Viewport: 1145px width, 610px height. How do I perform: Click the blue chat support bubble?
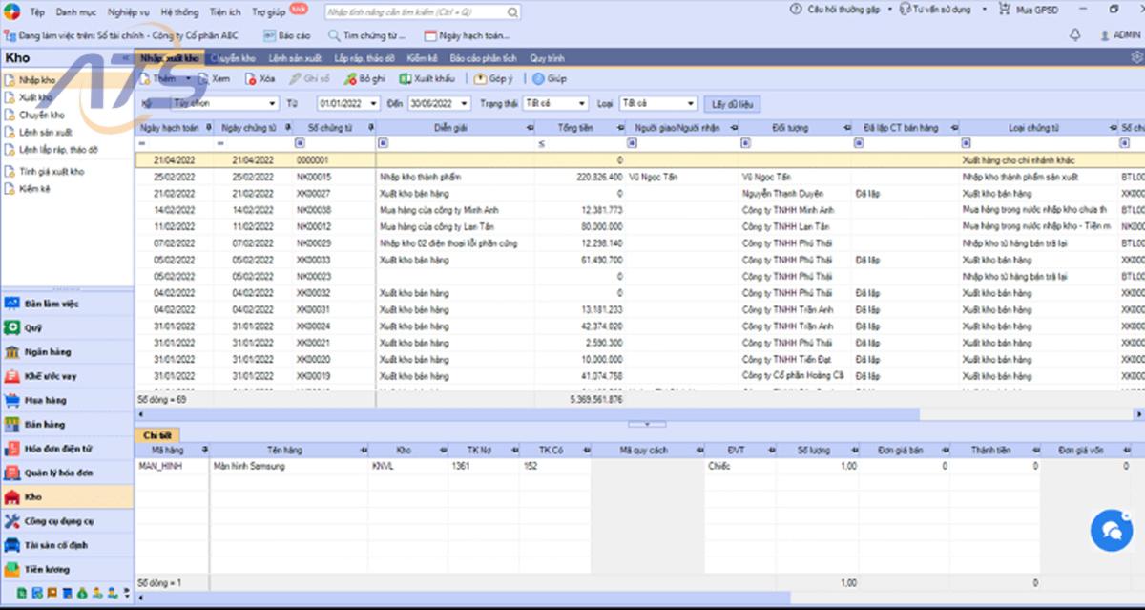[x=1111, y=529]
